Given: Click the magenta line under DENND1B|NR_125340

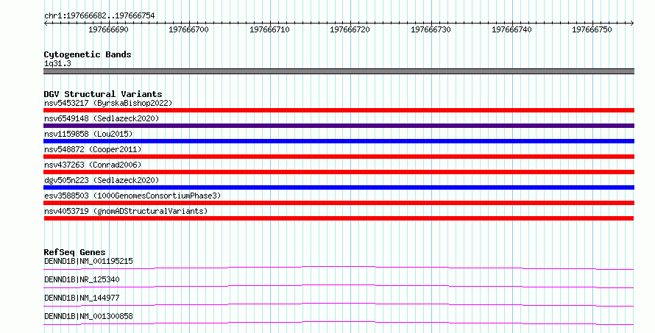Looking at the screenshot, I should pos(339,286).
